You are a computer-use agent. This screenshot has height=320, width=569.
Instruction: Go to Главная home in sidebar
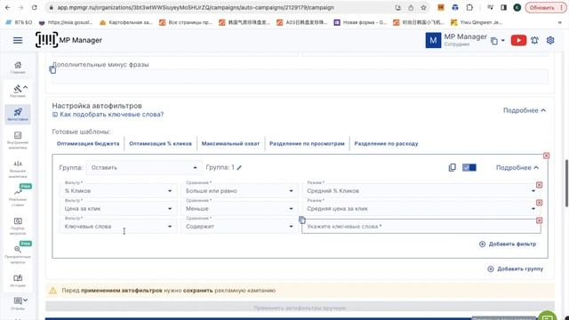[x=18, y=68]
